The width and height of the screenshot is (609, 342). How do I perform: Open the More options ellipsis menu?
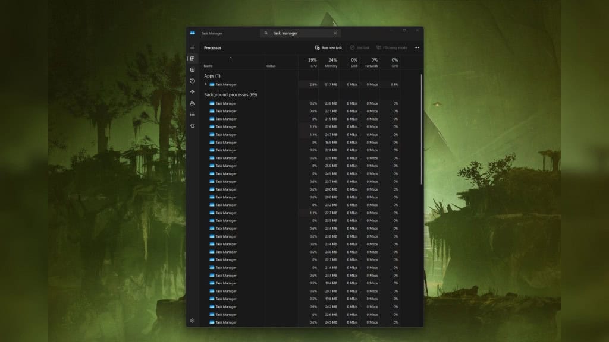[416, 48]
